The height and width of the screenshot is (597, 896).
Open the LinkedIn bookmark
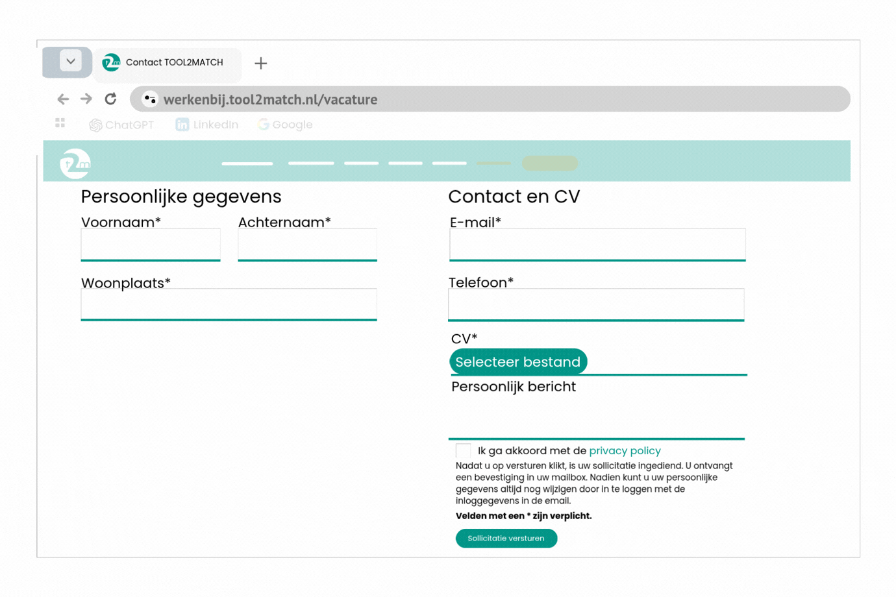(207, 125)
